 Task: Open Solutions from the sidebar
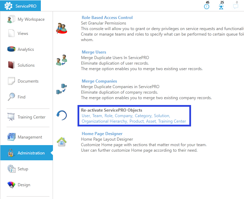click(x=26, y=65)
